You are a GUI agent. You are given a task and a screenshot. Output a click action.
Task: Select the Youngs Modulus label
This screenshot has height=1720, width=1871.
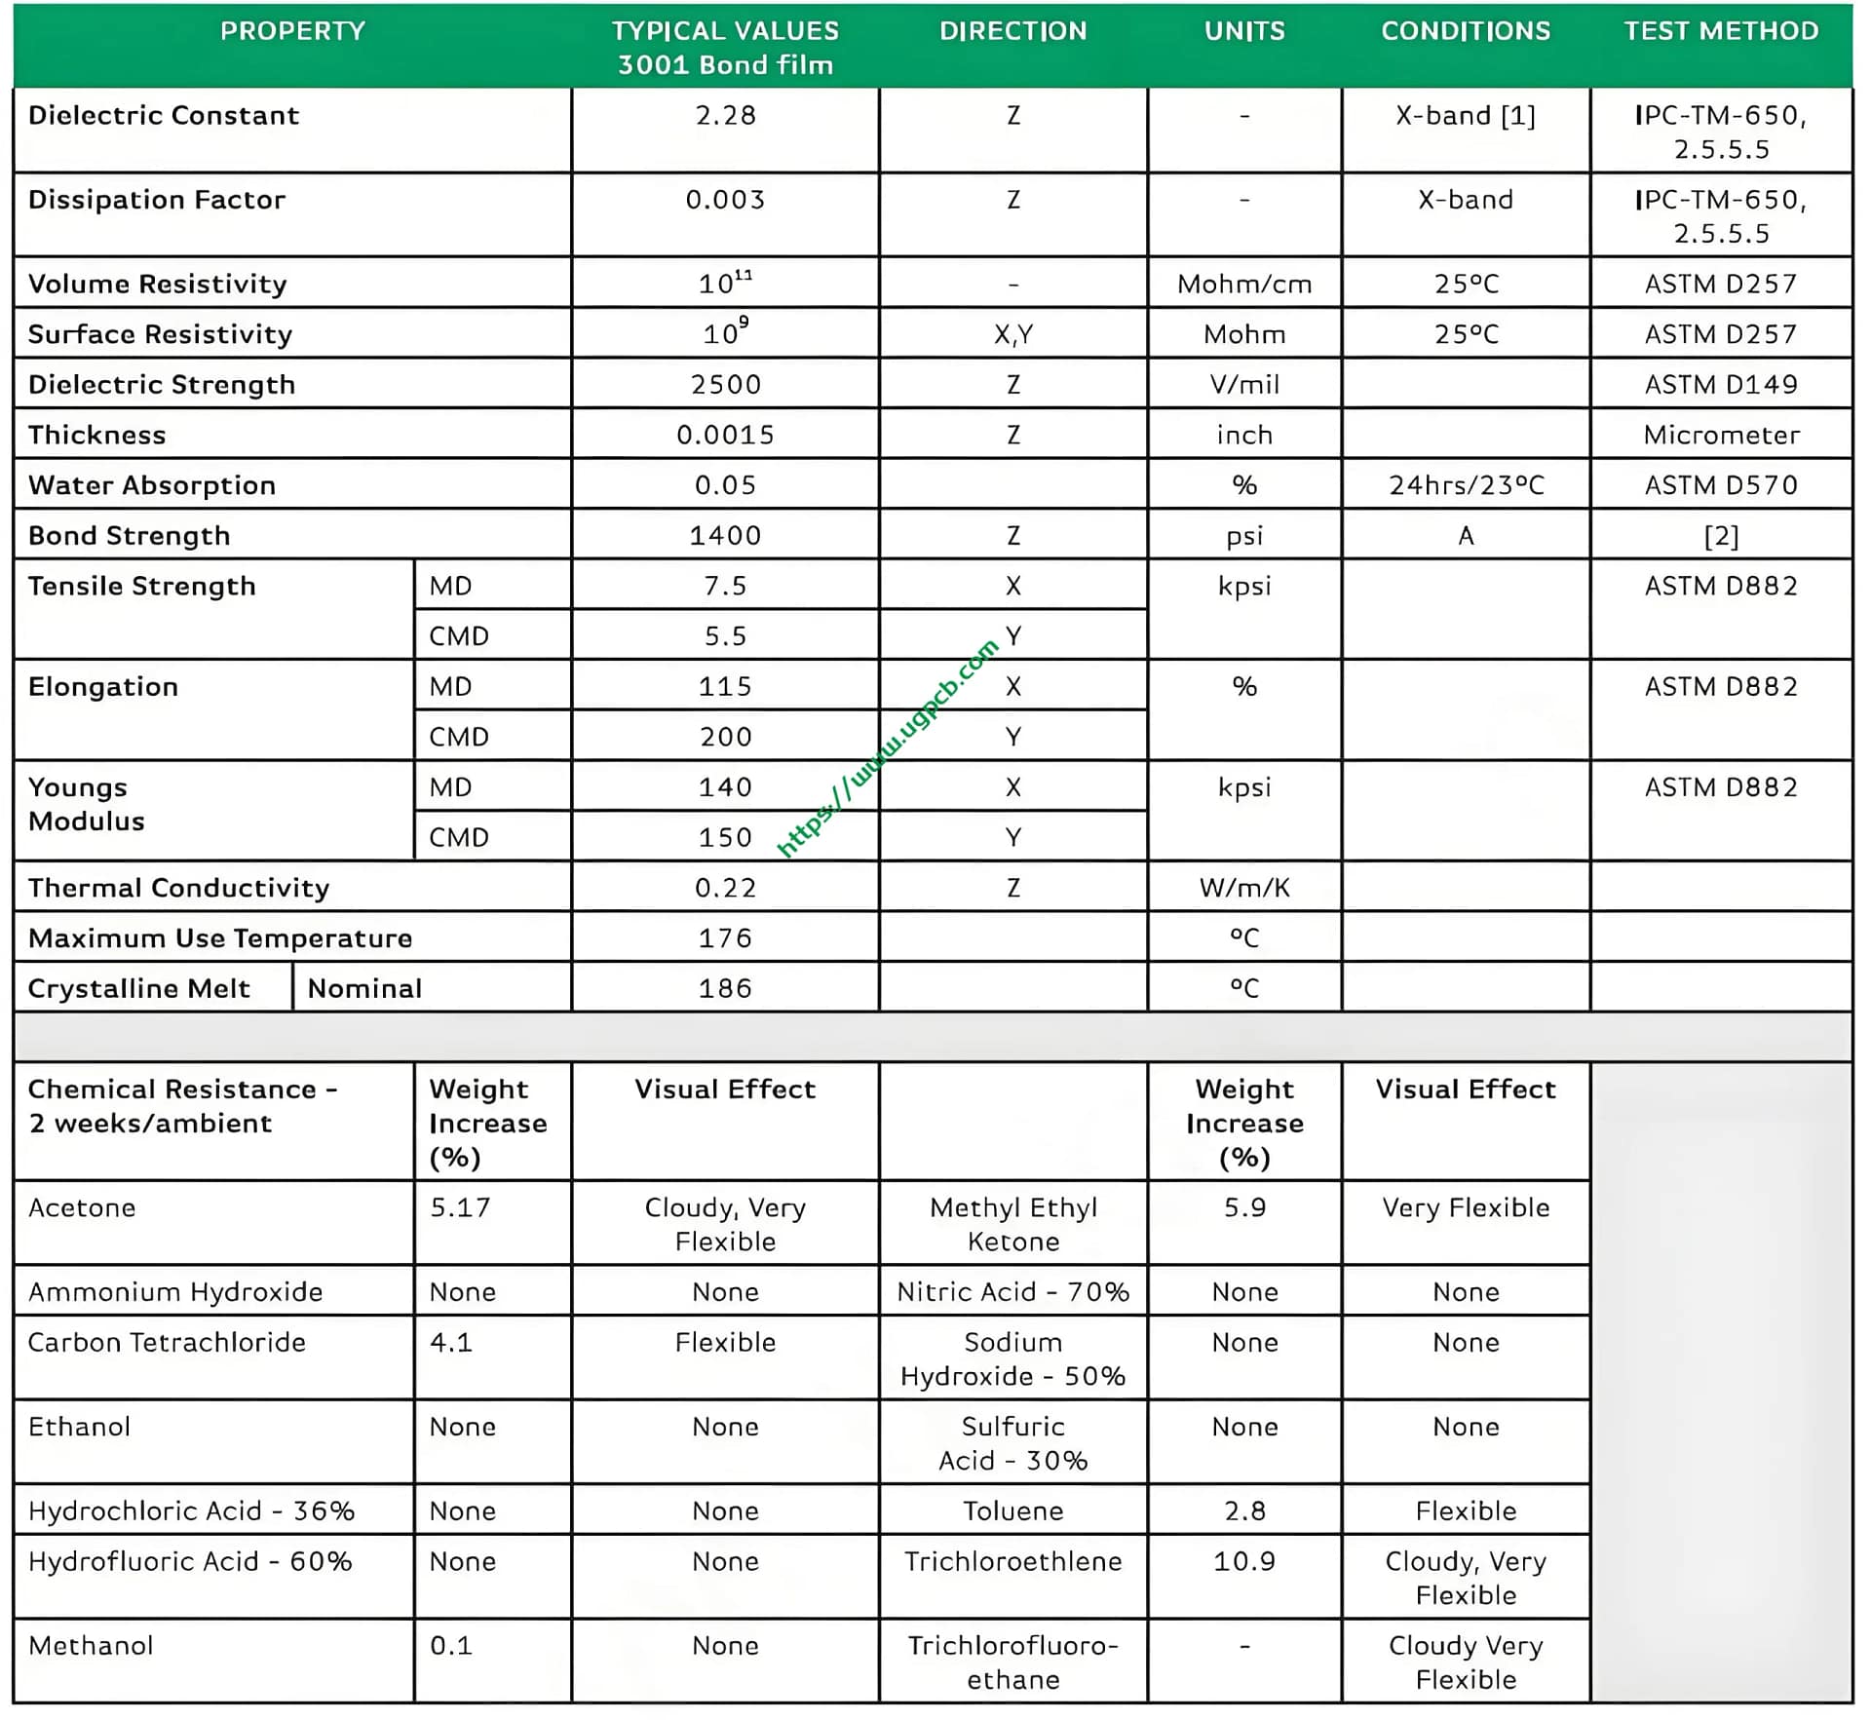(x=87, y=804)
